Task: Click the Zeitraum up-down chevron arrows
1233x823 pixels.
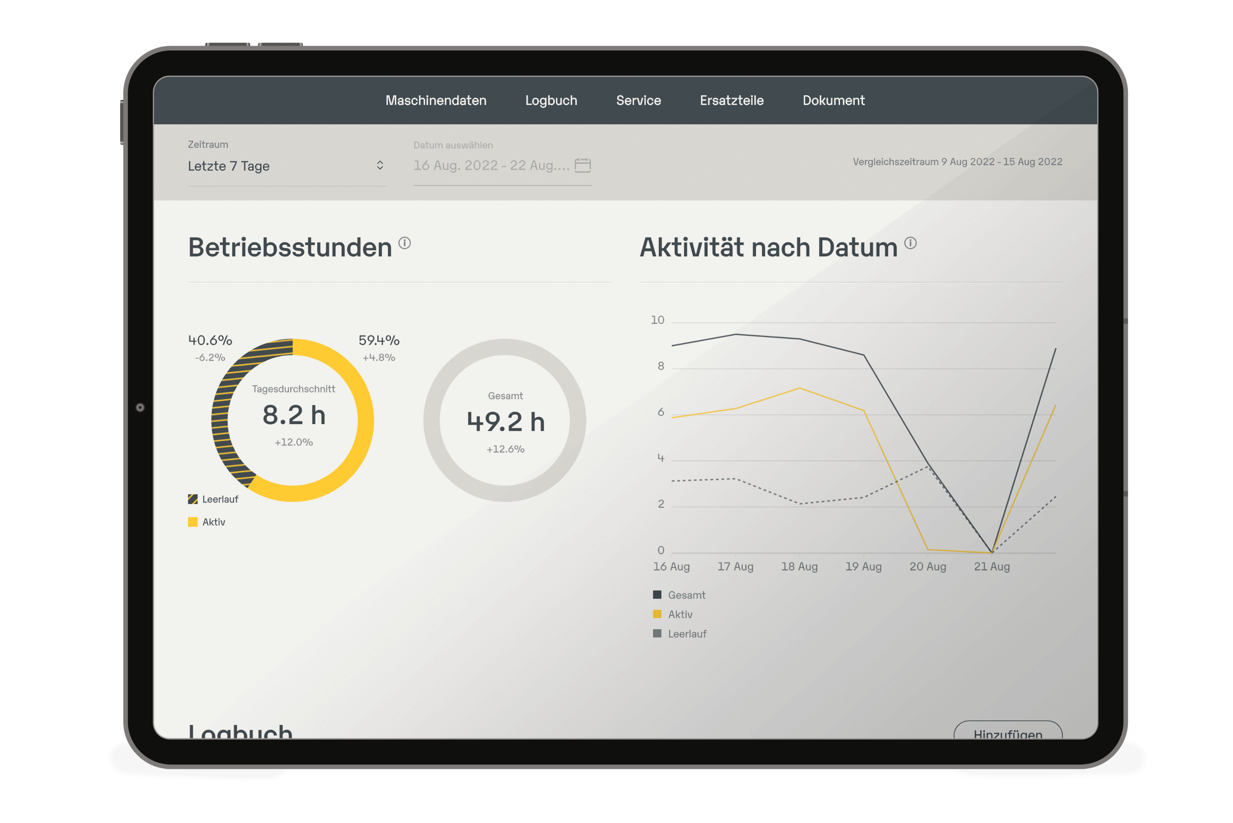Action: tap(380, 165)
